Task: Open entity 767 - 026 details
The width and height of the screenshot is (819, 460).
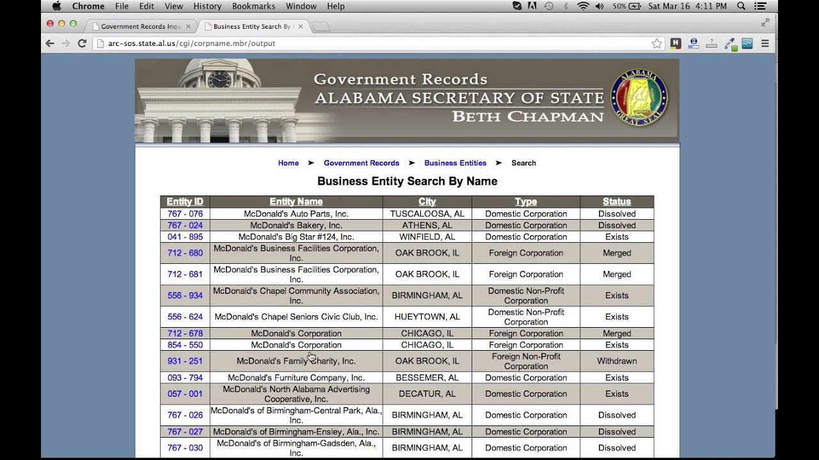Action: tap(185, 415)
